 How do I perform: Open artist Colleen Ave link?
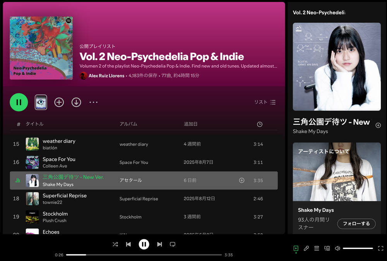click(x=55, y=166)
